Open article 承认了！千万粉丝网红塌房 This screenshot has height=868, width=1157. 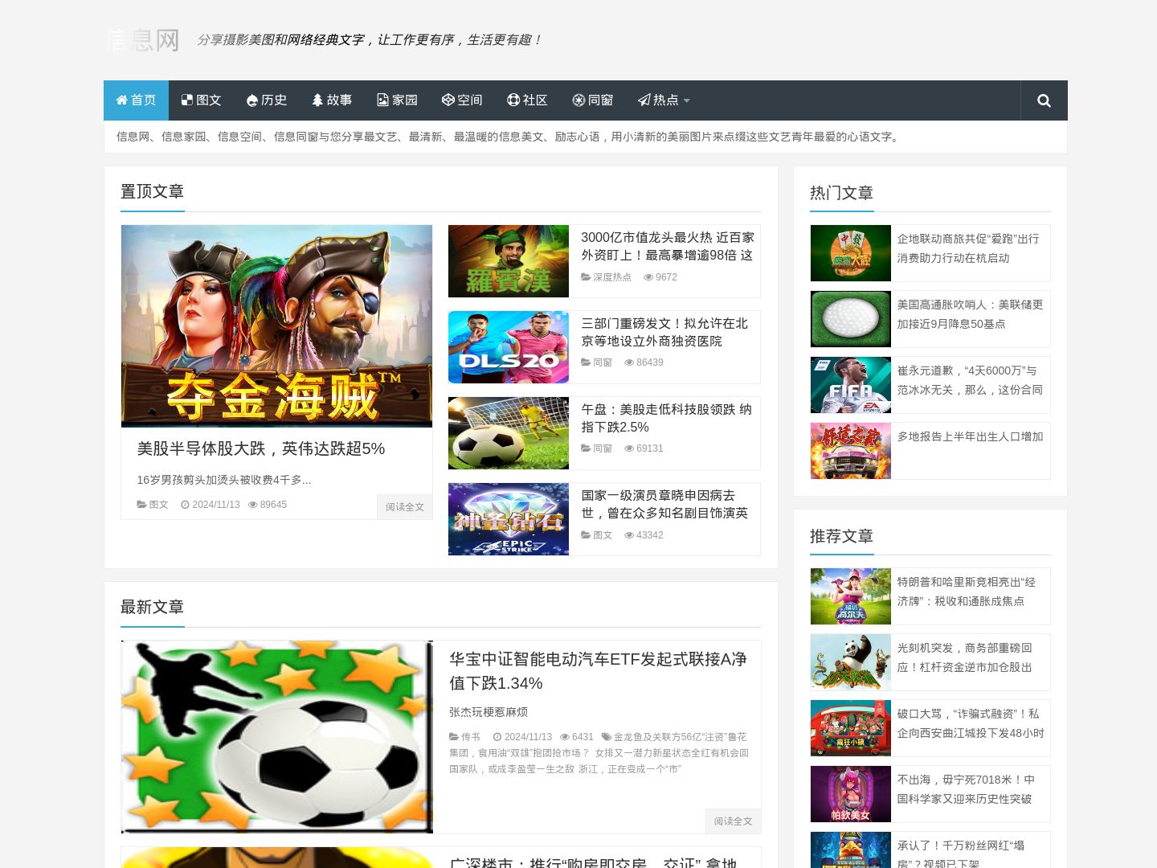[x=961, y=854]
